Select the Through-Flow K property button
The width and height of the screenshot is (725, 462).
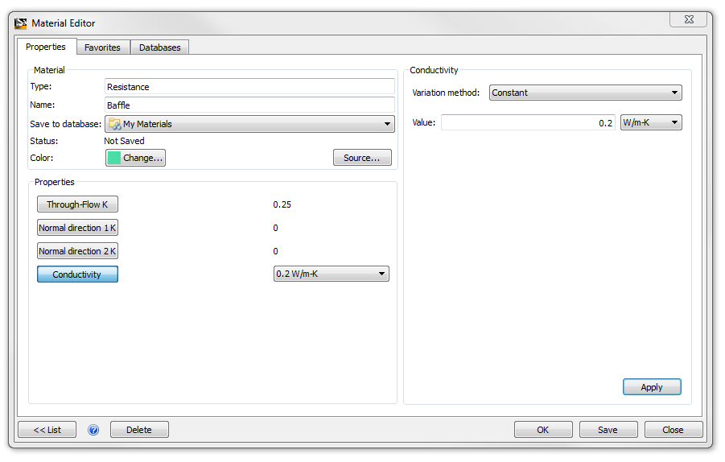click(x=77, y=204)
